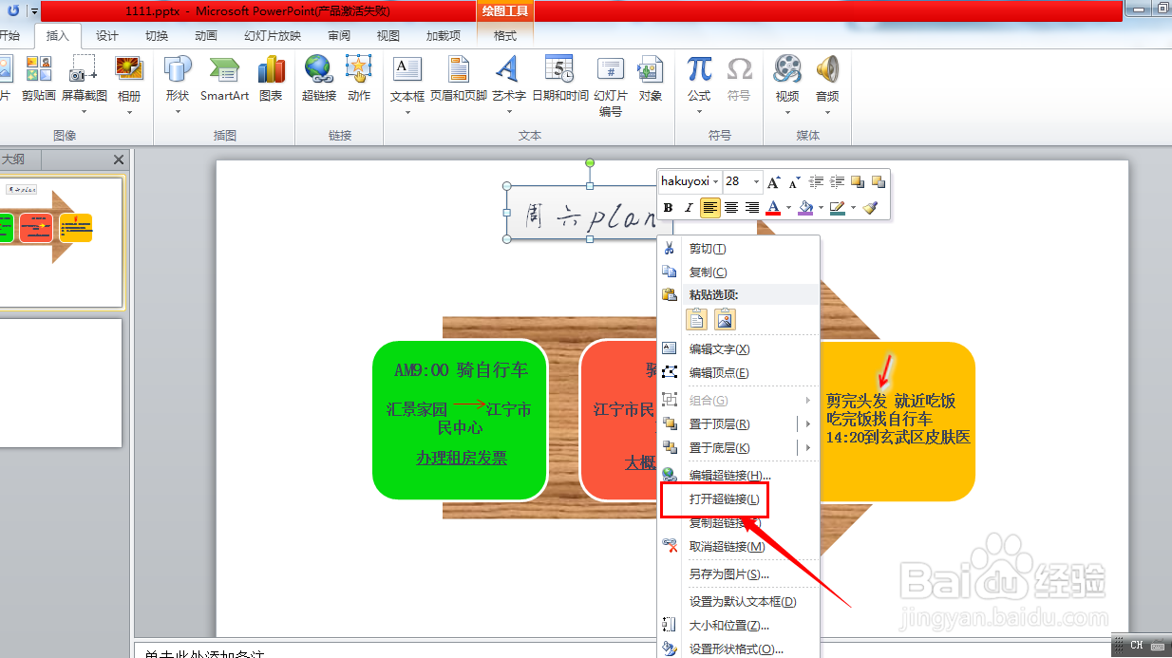Switch to the Animations (动画) ribbon tab

click(206, 36)
